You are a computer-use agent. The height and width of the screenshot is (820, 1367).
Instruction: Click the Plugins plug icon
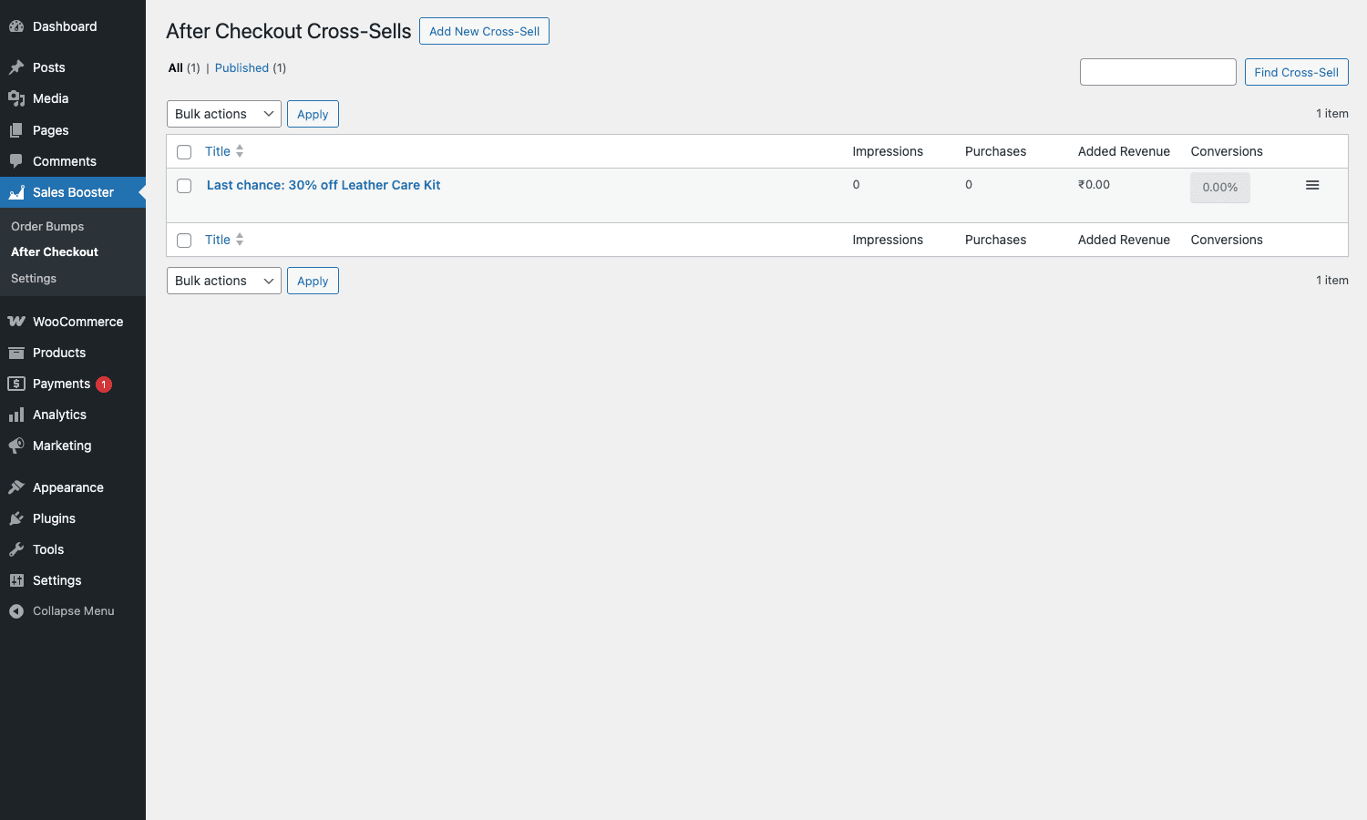16,518
